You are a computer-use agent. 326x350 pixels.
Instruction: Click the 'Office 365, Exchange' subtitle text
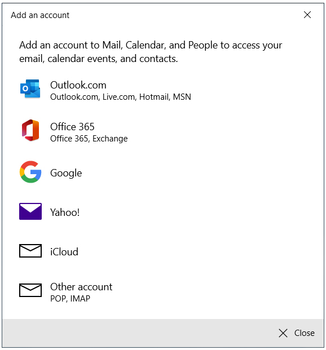(89, 139)
